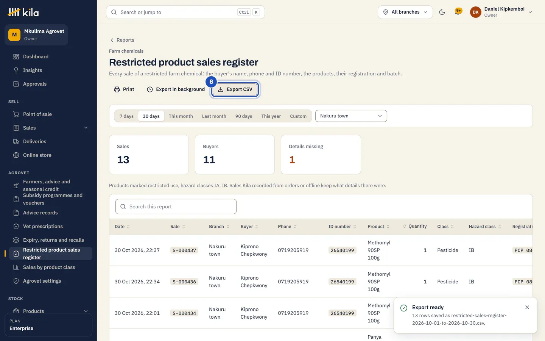545x341 pixels.
Task: Sort table by Product column
Action: click(x=378, y=227)
